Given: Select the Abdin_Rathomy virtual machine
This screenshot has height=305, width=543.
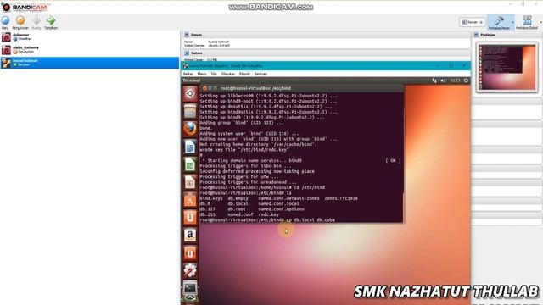Looking at the screenshot, I should 89,50.
